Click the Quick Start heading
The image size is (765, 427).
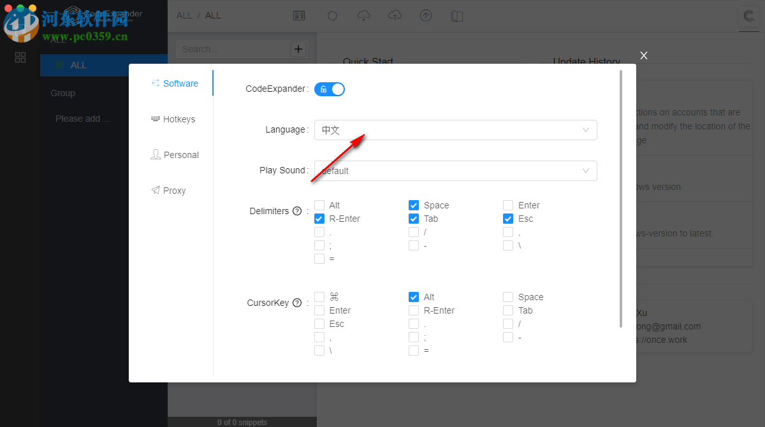(368, 62)
